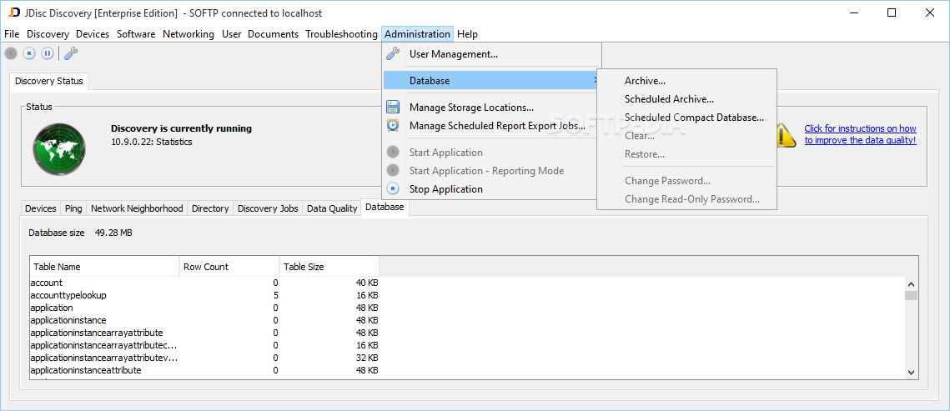This screenshot has height=411, width=950.
Task: Click the '40 KB' size of account table
Action: click(367, 283)
